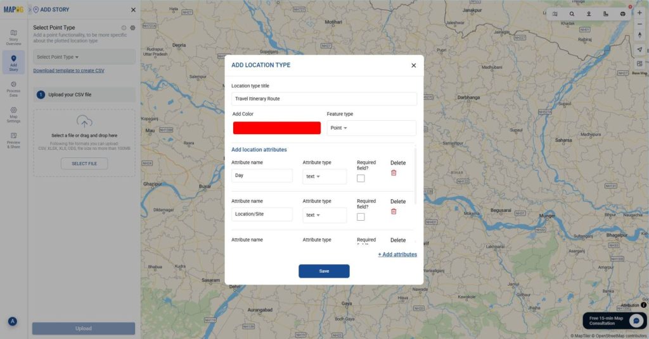Open the map consultation chat bubble
The height and width of the screenshot is (339, 649).
(636, 321)
